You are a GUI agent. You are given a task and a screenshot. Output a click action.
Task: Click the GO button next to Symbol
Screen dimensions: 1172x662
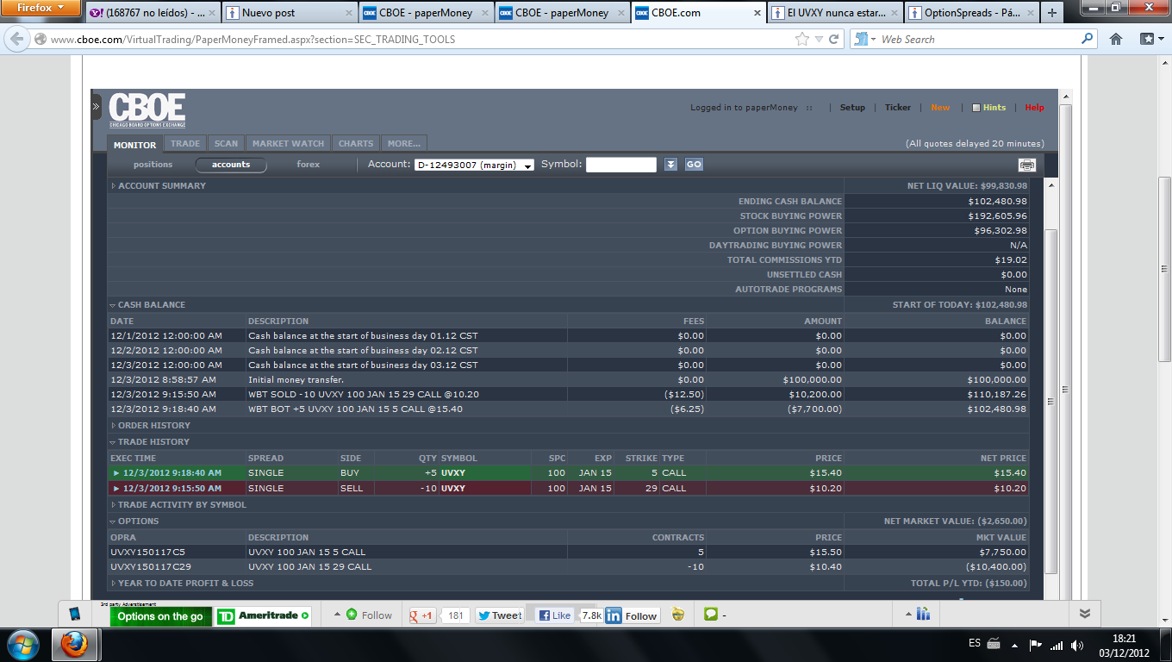click(694, 165)
